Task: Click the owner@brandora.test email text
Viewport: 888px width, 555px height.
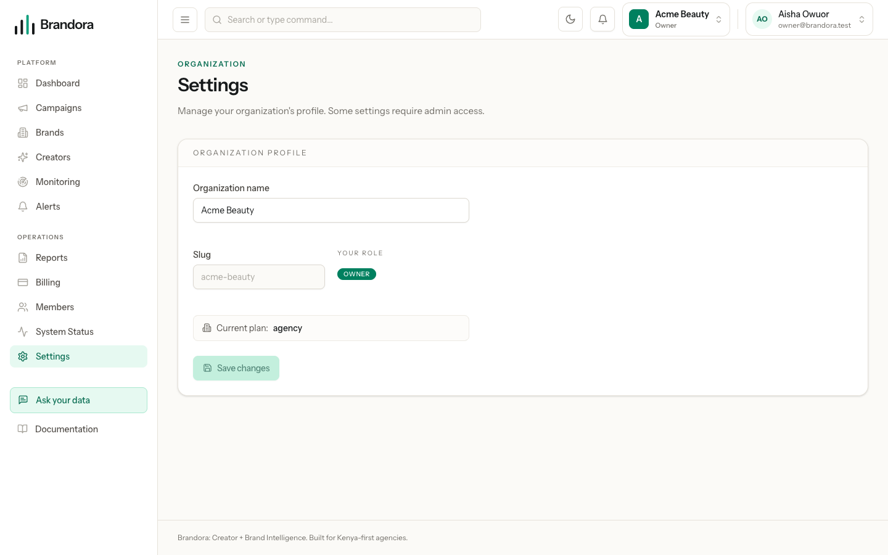Action: click(814, 26)
